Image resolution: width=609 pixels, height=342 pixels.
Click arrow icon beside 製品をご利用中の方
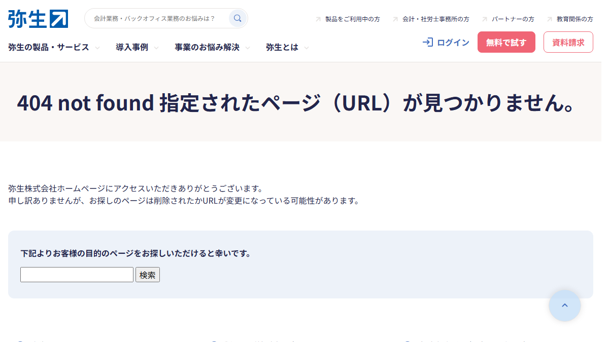point(318,19)
